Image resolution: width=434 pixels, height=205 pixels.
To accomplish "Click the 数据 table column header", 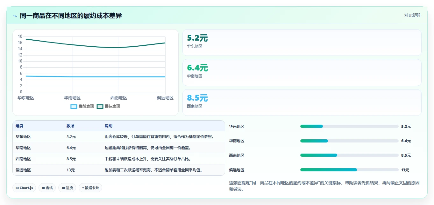I will tap(70, 126).
